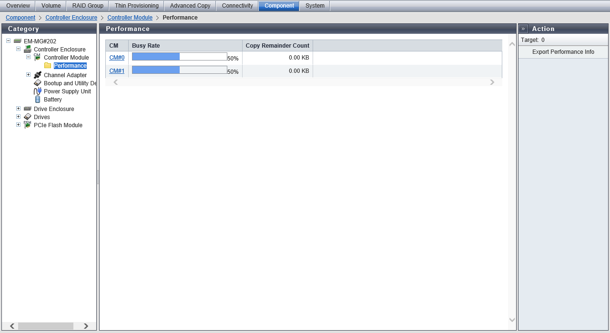Click the Drive Enclosure icon
Screen dimensions: 610x333
click(x=28, y=109)
